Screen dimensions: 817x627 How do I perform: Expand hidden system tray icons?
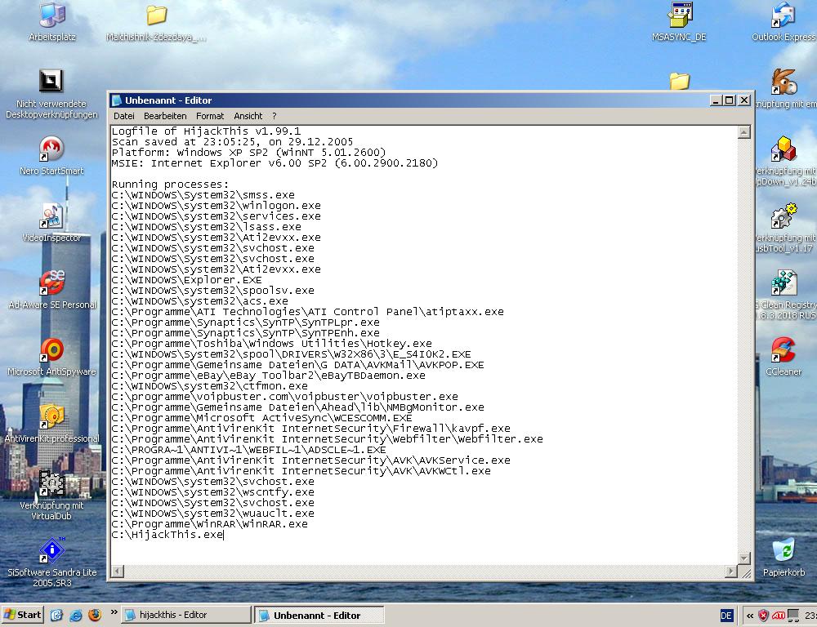point(750,616)
